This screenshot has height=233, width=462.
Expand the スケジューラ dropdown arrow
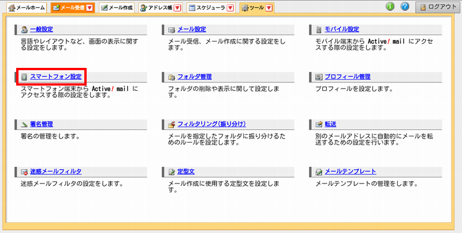(230, 8)
